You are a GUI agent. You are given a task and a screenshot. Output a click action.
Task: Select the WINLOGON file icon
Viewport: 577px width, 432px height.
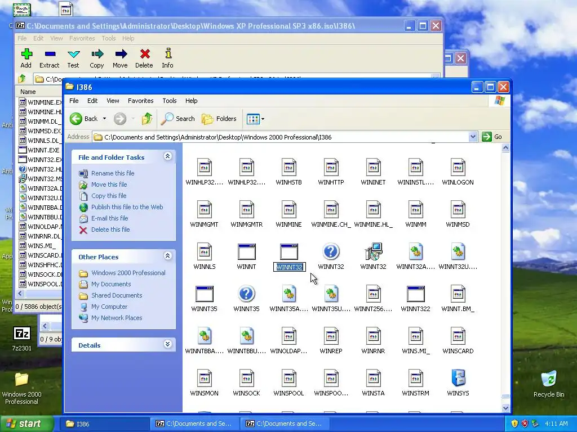click(458, 168)
